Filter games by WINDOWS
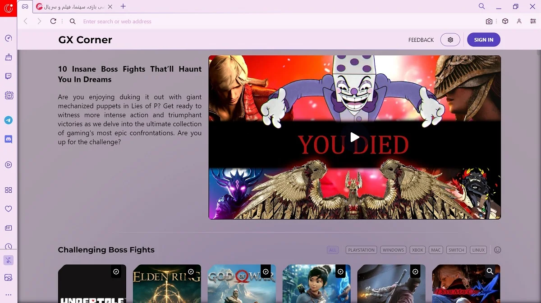The width and height of the screenshot is (541, 303). point(393,250)
